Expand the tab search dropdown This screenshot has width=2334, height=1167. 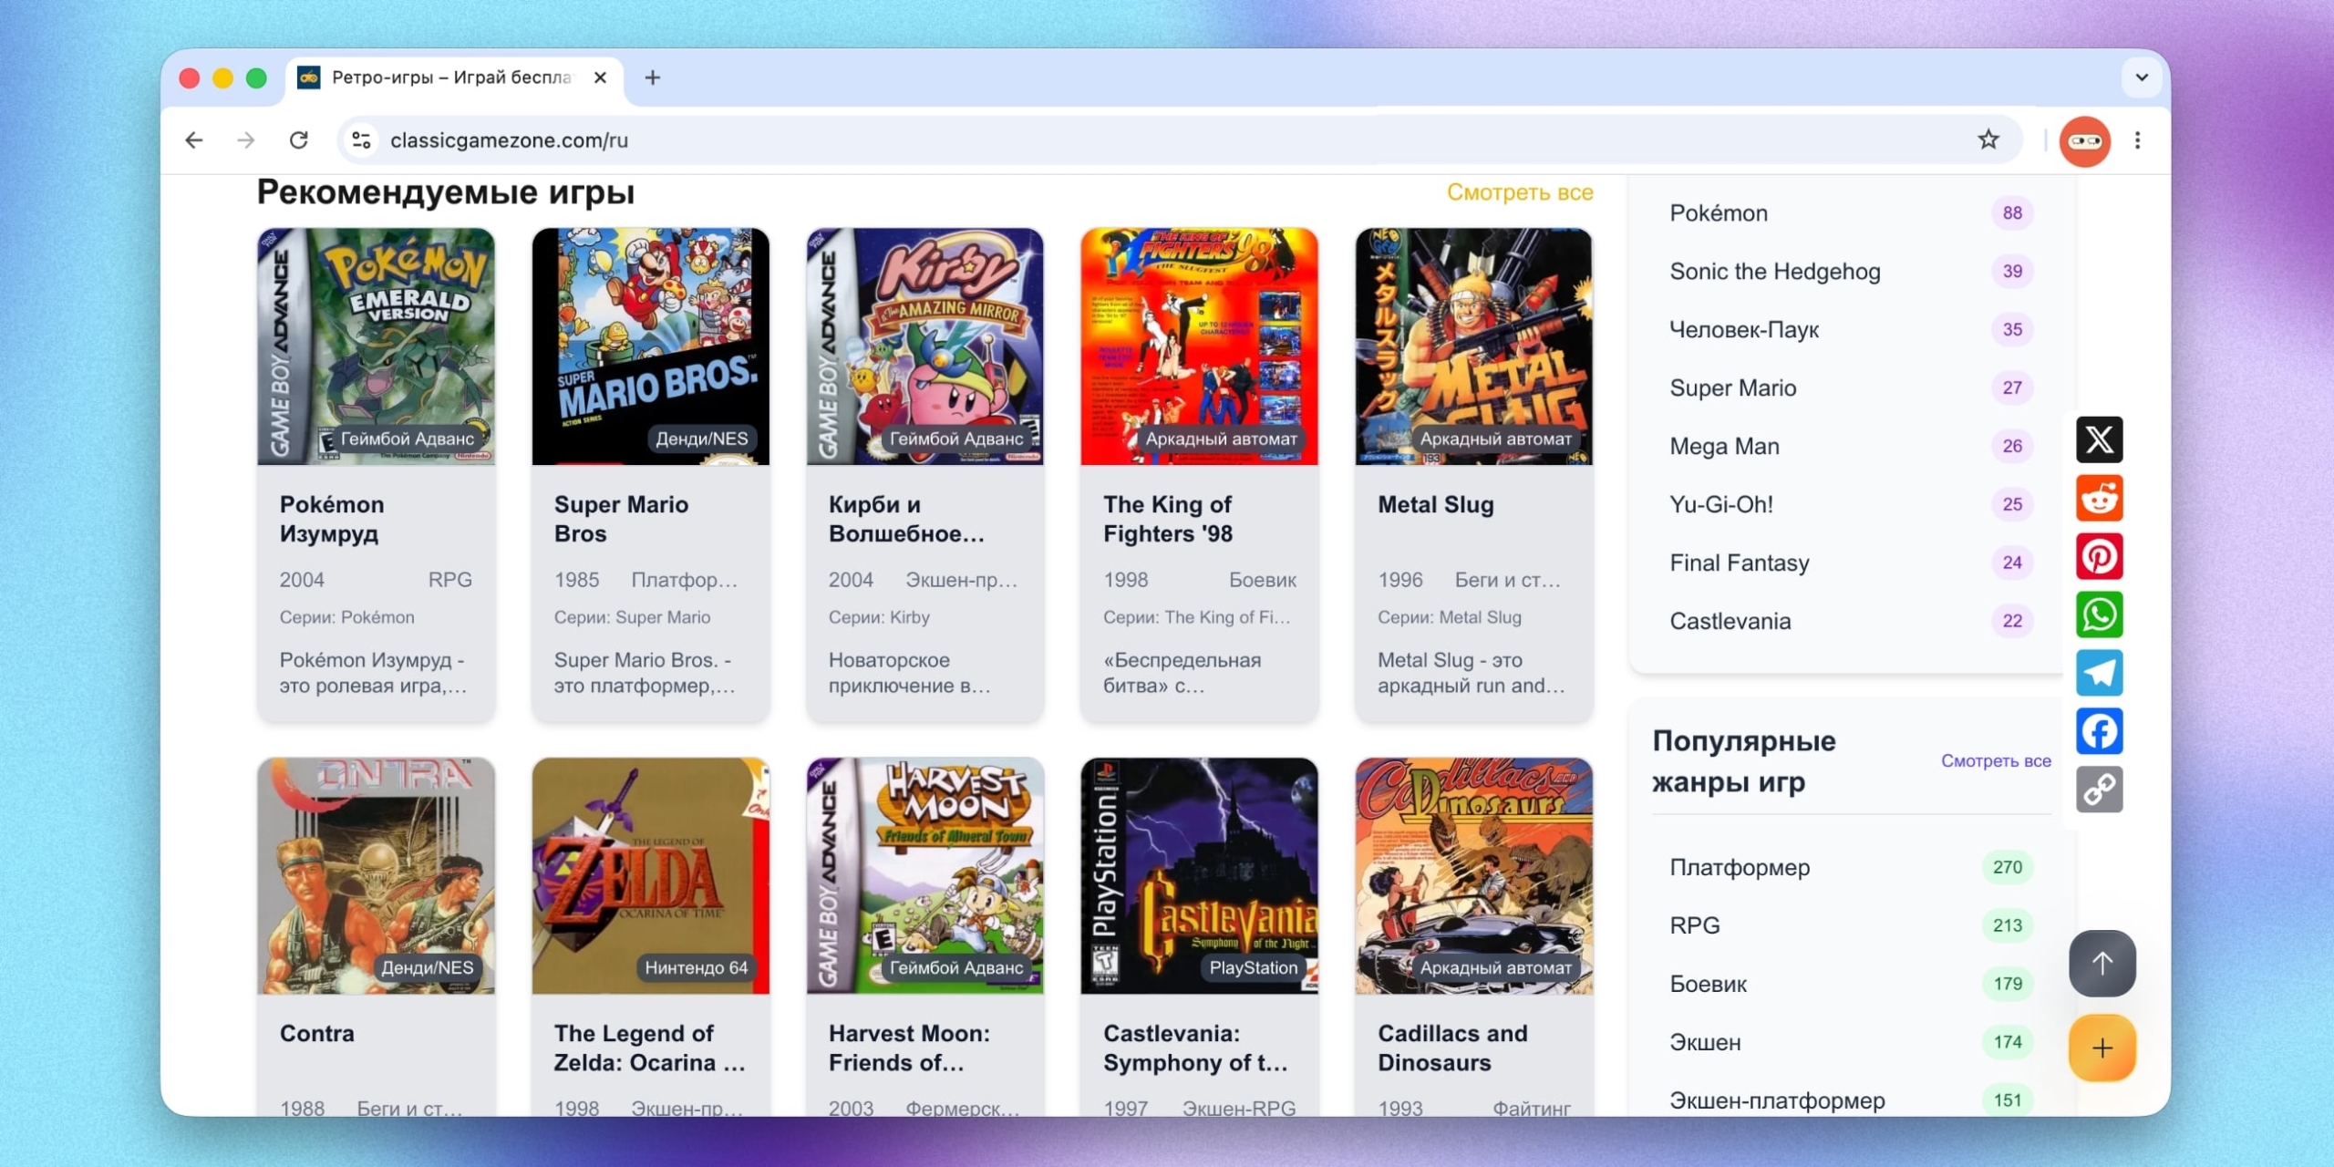(x=2142, y=78)
